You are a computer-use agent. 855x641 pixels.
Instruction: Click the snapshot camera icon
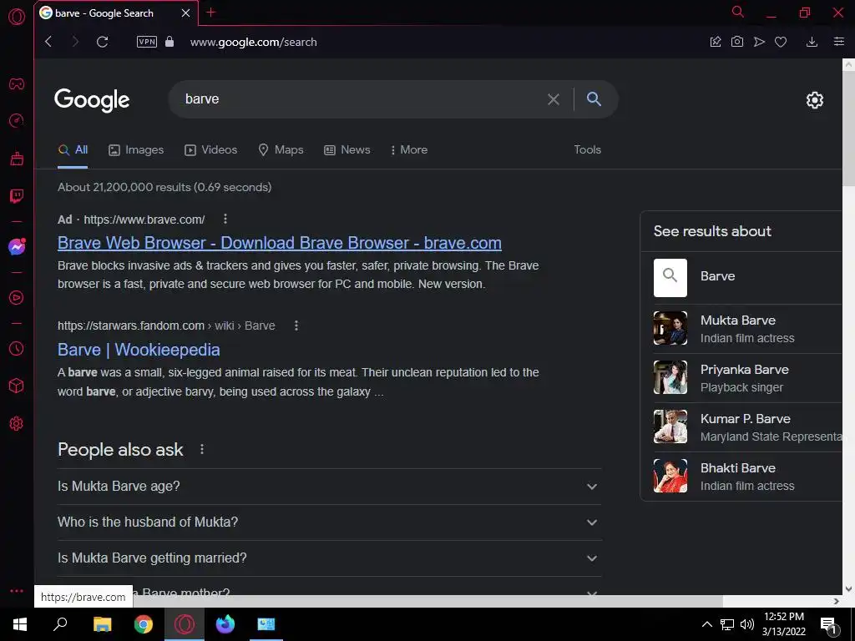(737, 42)
